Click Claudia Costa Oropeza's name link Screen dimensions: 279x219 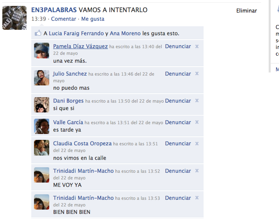tap(82, 143)
